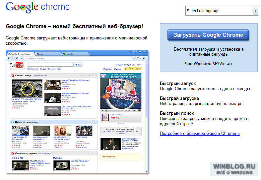Open Left 4 Dead - Crash Course DLC link
261x180 pixels.
40,138
